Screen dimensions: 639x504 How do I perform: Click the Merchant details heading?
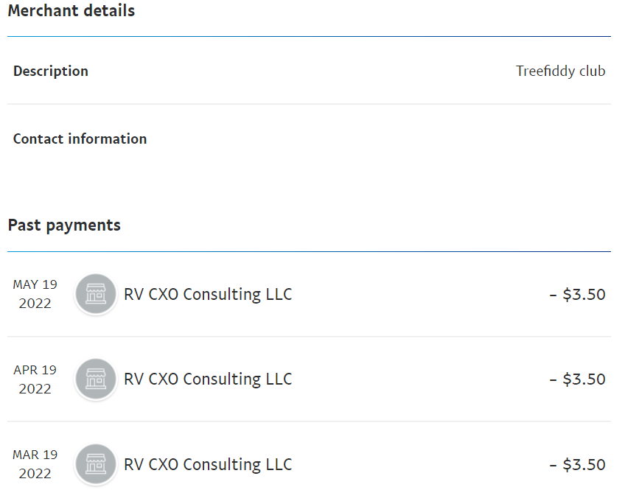tap(71, 11)
